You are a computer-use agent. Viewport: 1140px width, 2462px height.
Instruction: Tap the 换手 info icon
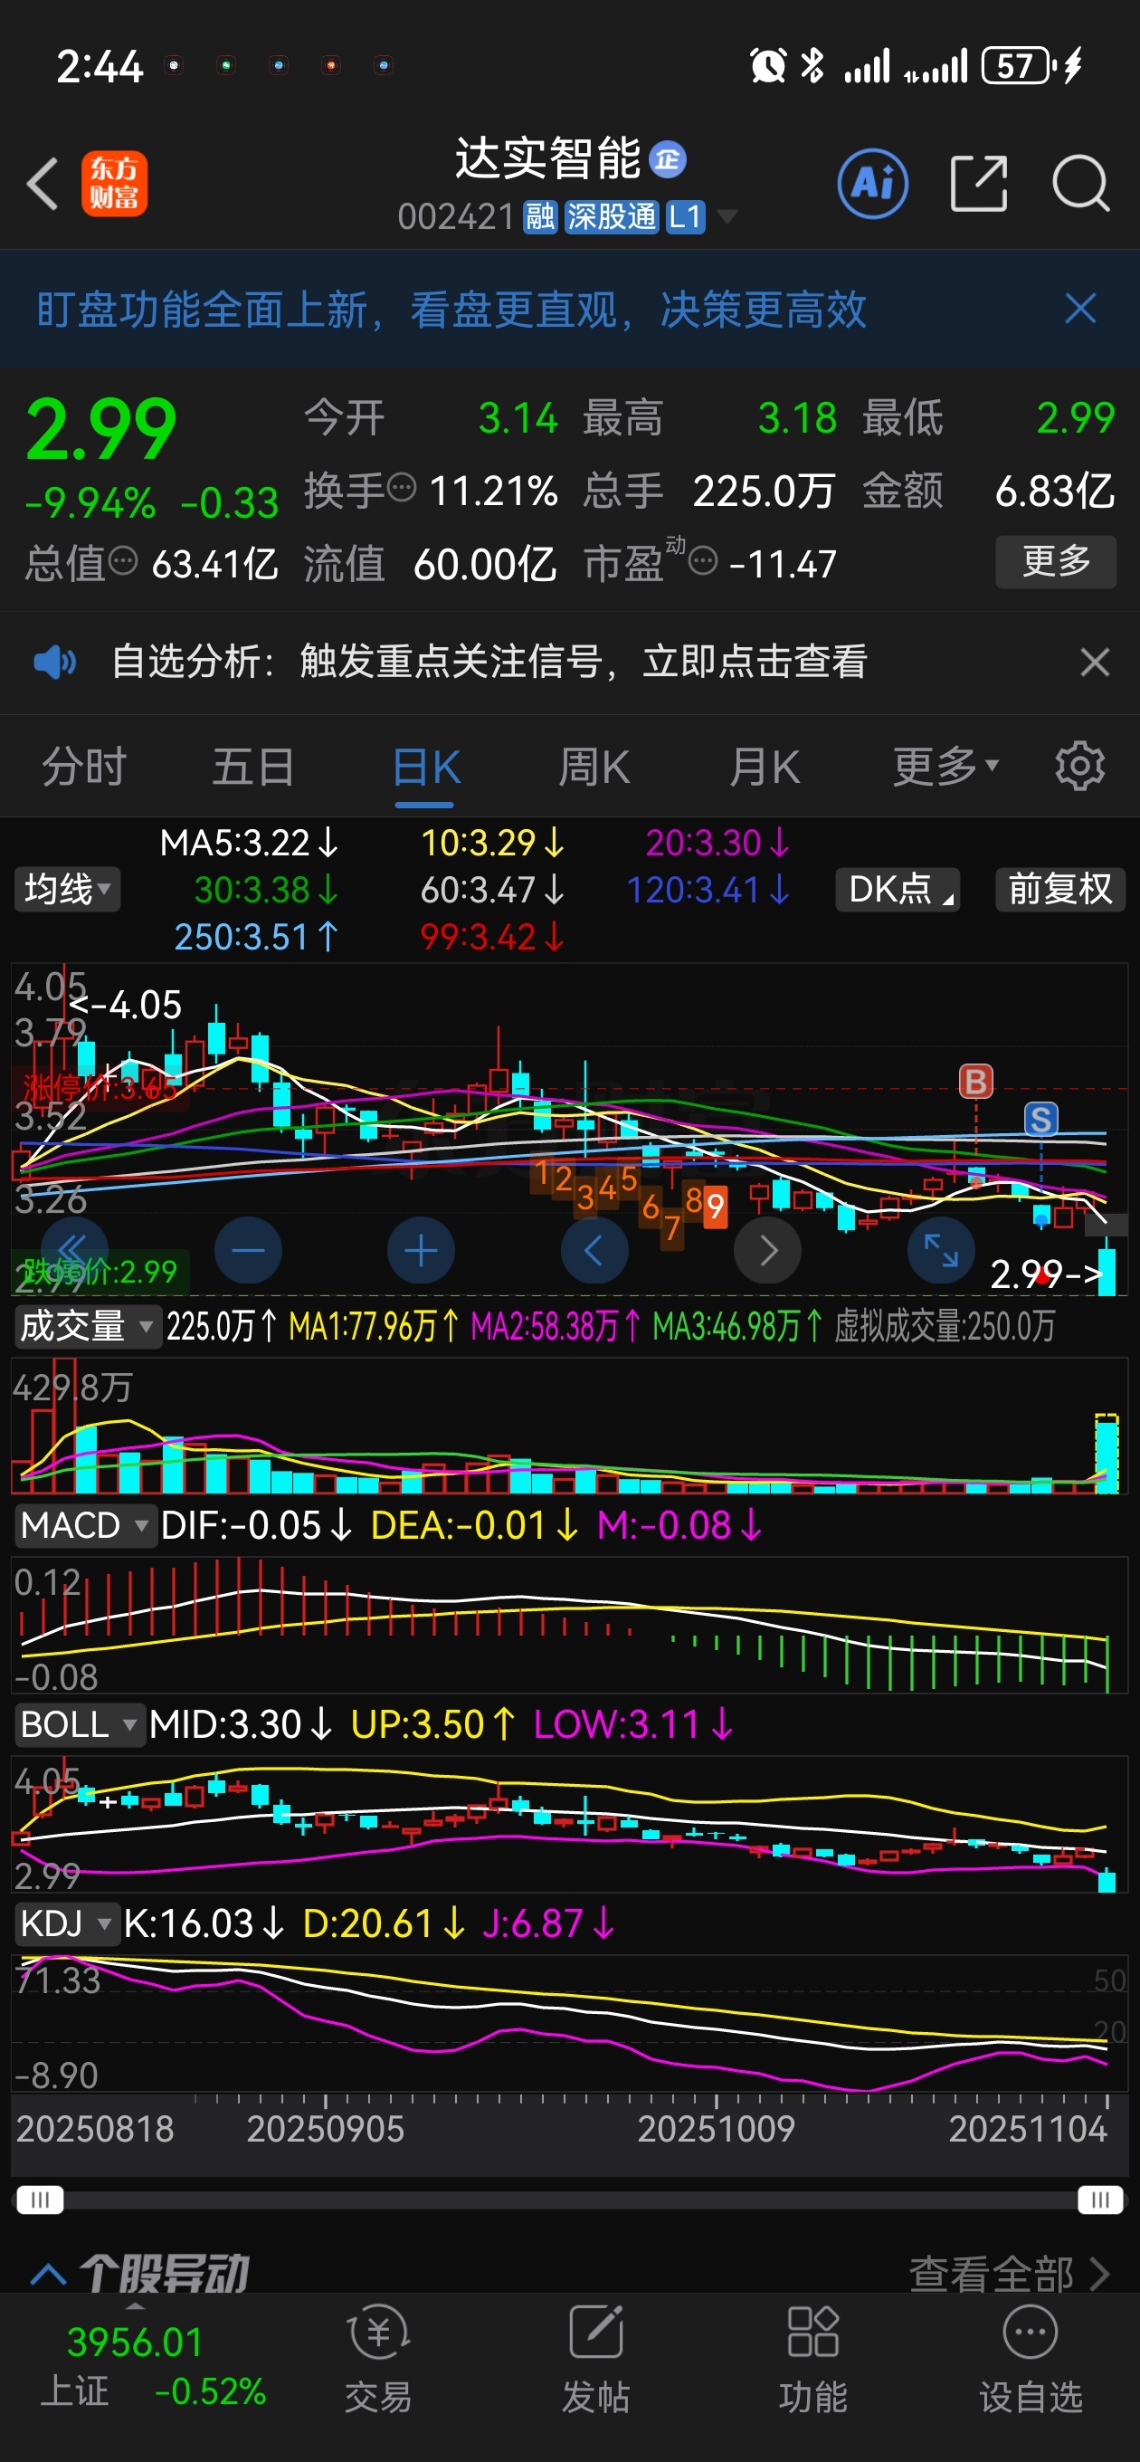tap(403, 488)
